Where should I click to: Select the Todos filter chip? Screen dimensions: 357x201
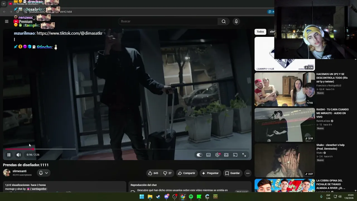click(x=260, y=32)
